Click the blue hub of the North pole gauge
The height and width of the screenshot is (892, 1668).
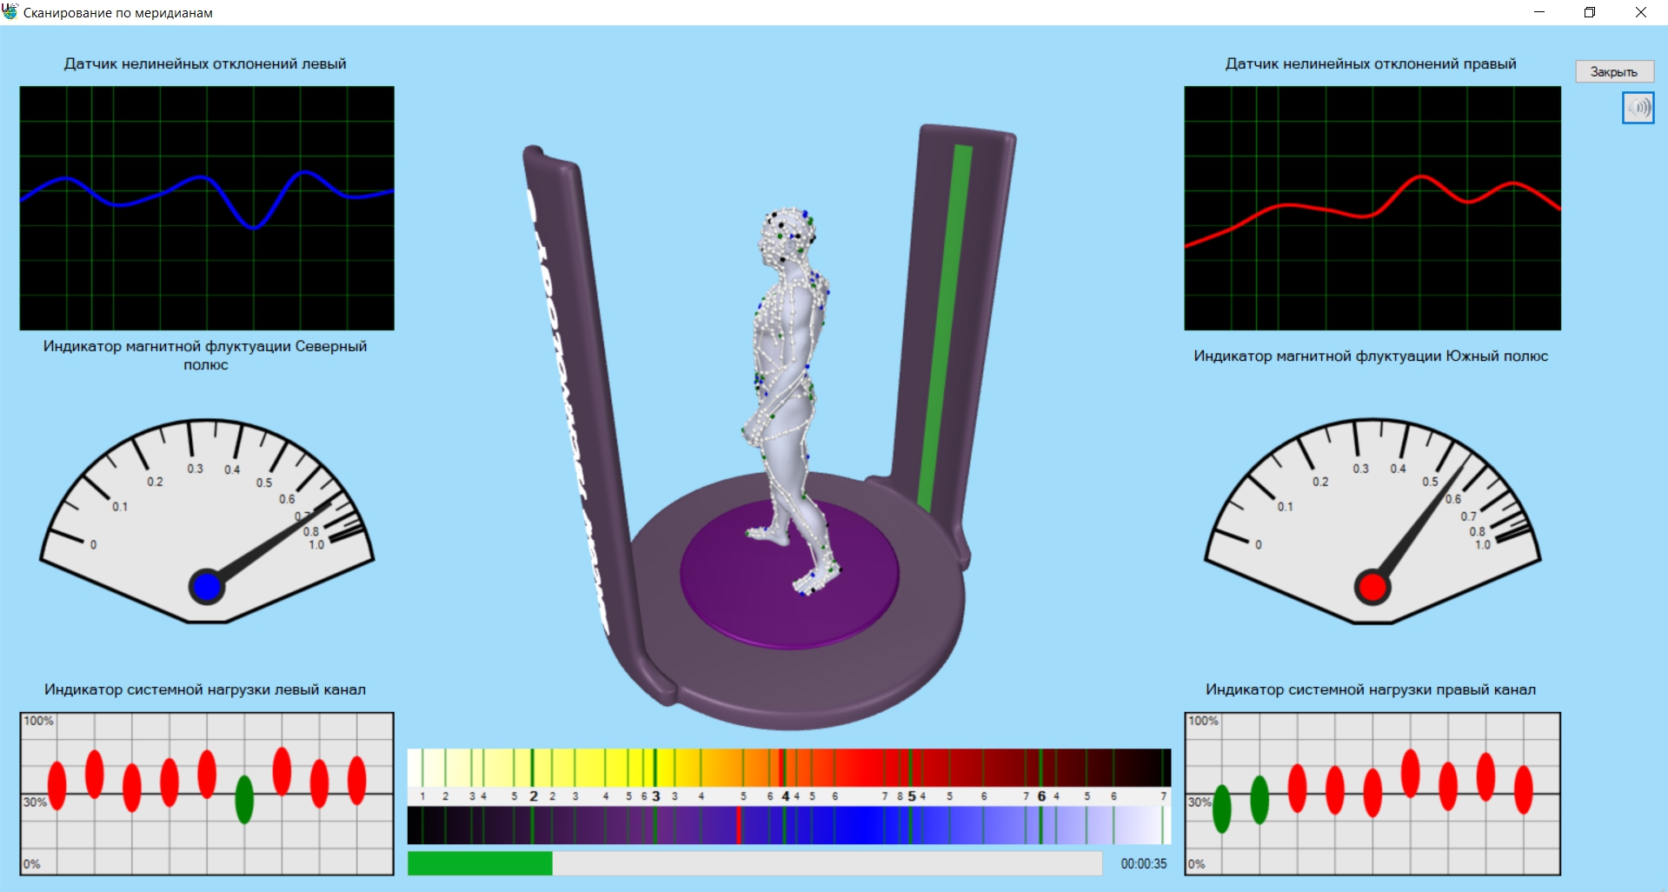(x=207, y=587)
